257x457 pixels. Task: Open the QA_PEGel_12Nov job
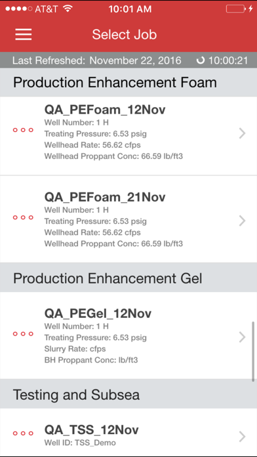pos(128,336)
